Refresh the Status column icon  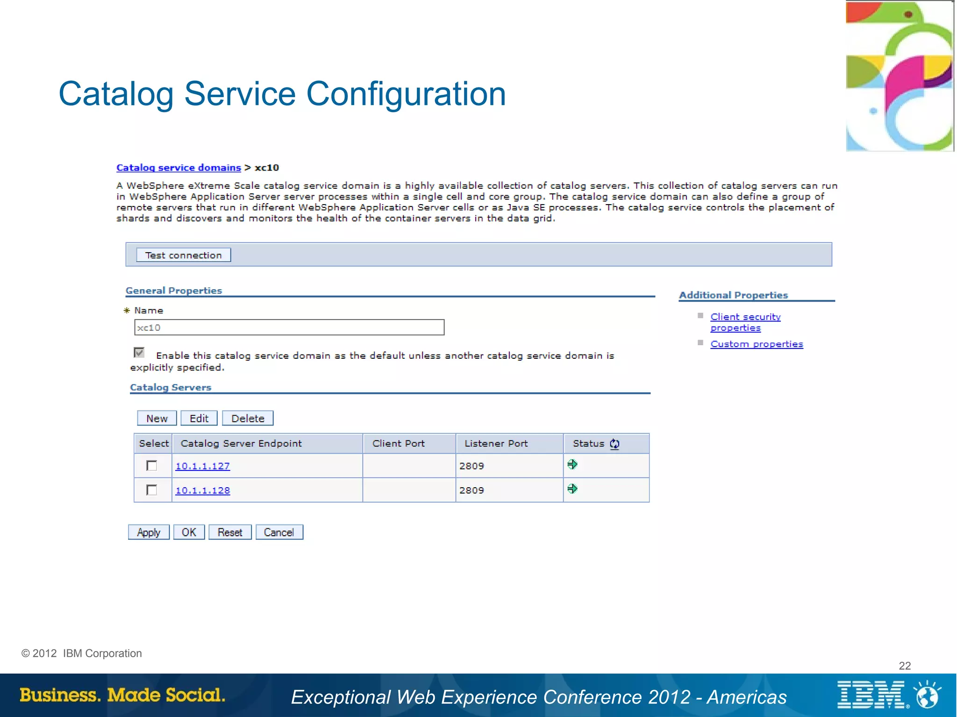coord(614,444)
